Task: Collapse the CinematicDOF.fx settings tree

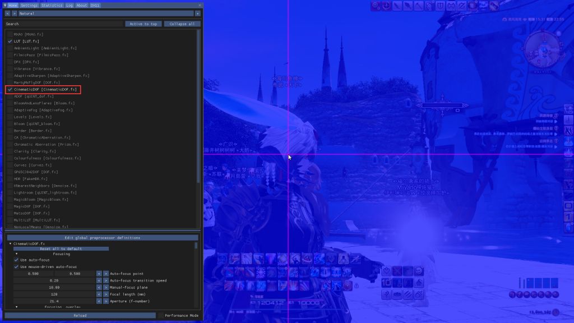Action: (10, 244)
